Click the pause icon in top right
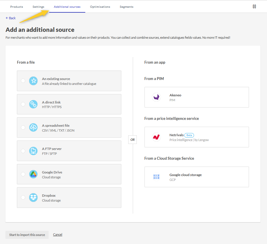 [x=254, y=7]
